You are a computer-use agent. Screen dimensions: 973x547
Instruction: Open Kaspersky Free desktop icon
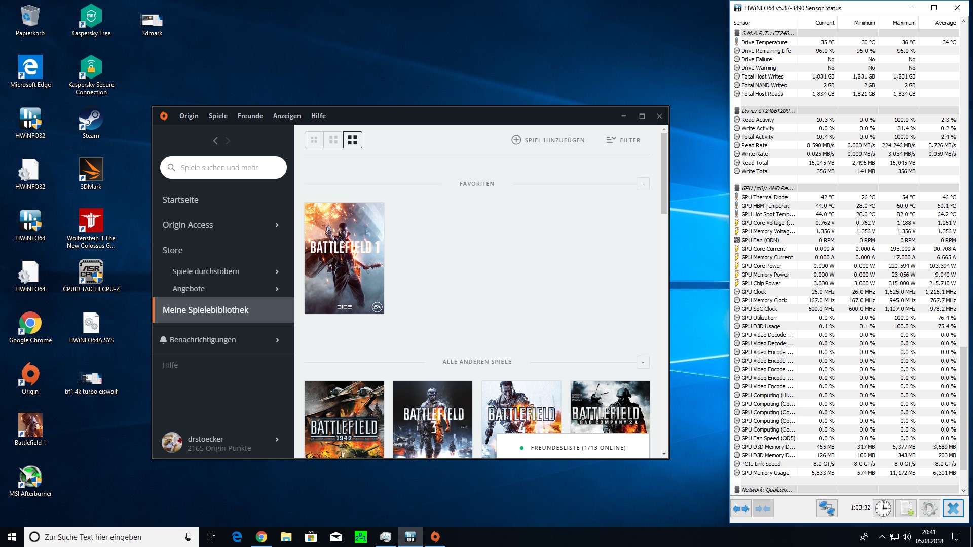pos(91,21)
